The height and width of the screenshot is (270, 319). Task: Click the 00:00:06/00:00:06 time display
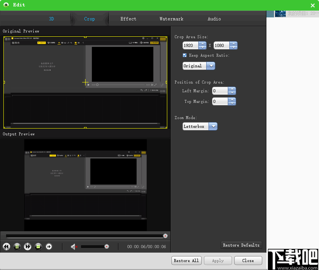point(146,247)
